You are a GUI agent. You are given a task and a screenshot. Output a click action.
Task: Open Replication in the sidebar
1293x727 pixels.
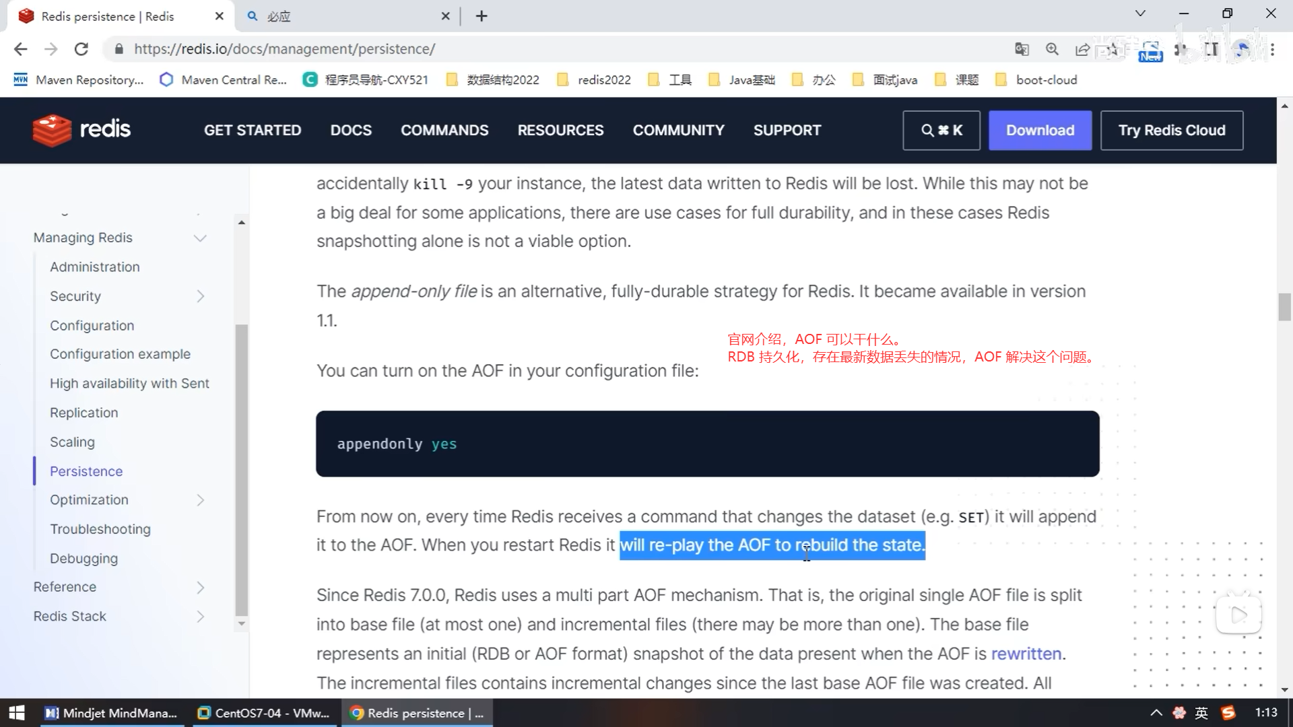(84, 413)
